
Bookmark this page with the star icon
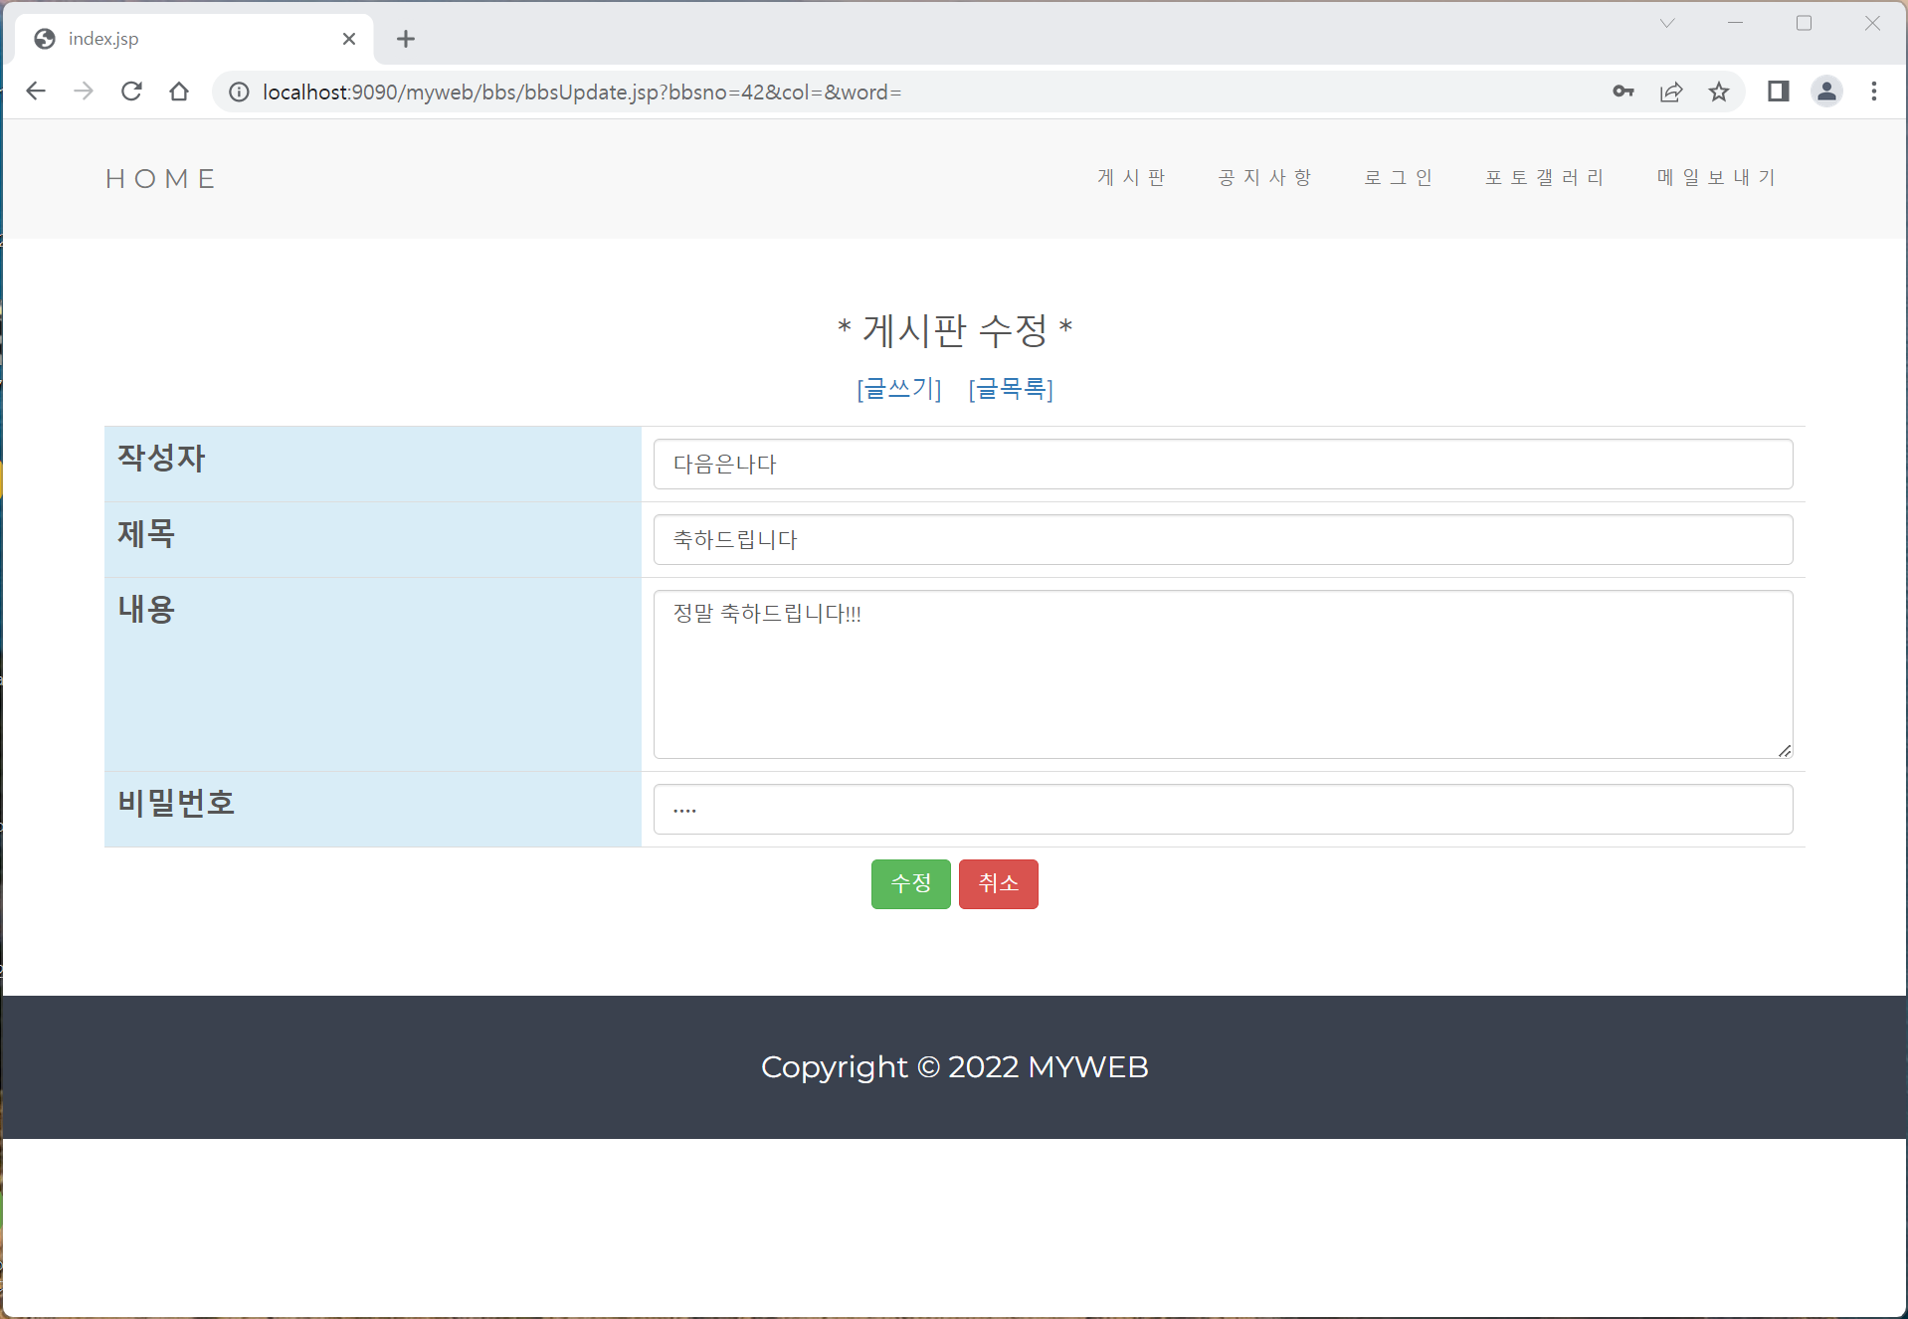[x=1720, y=92]
